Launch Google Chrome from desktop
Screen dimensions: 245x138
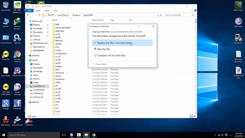pyautogui.click(x=17, y=56)
